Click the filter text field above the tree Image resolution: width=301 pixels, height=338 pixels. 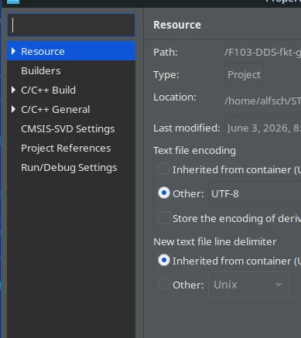click(x=71, y=25)
